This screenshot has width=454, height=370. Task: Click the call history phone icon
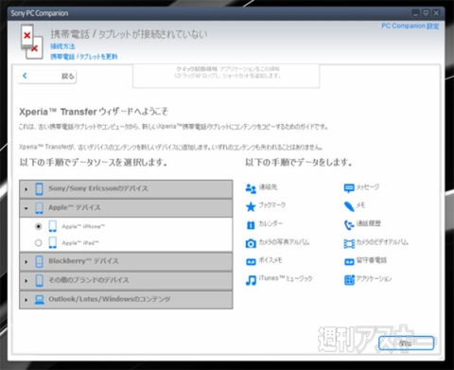pyautogui.click(x=349, y=225)
